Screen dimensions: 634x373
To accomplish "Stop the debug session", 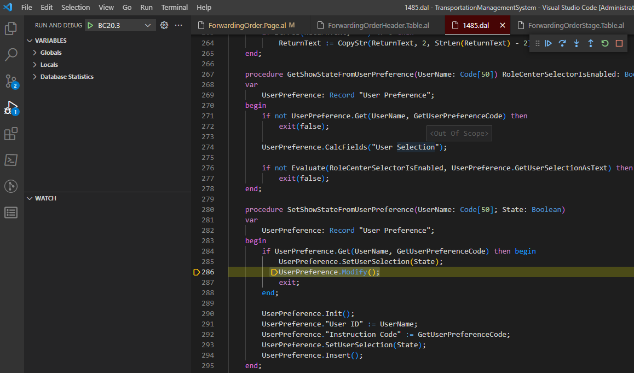I will click(619, 43).
